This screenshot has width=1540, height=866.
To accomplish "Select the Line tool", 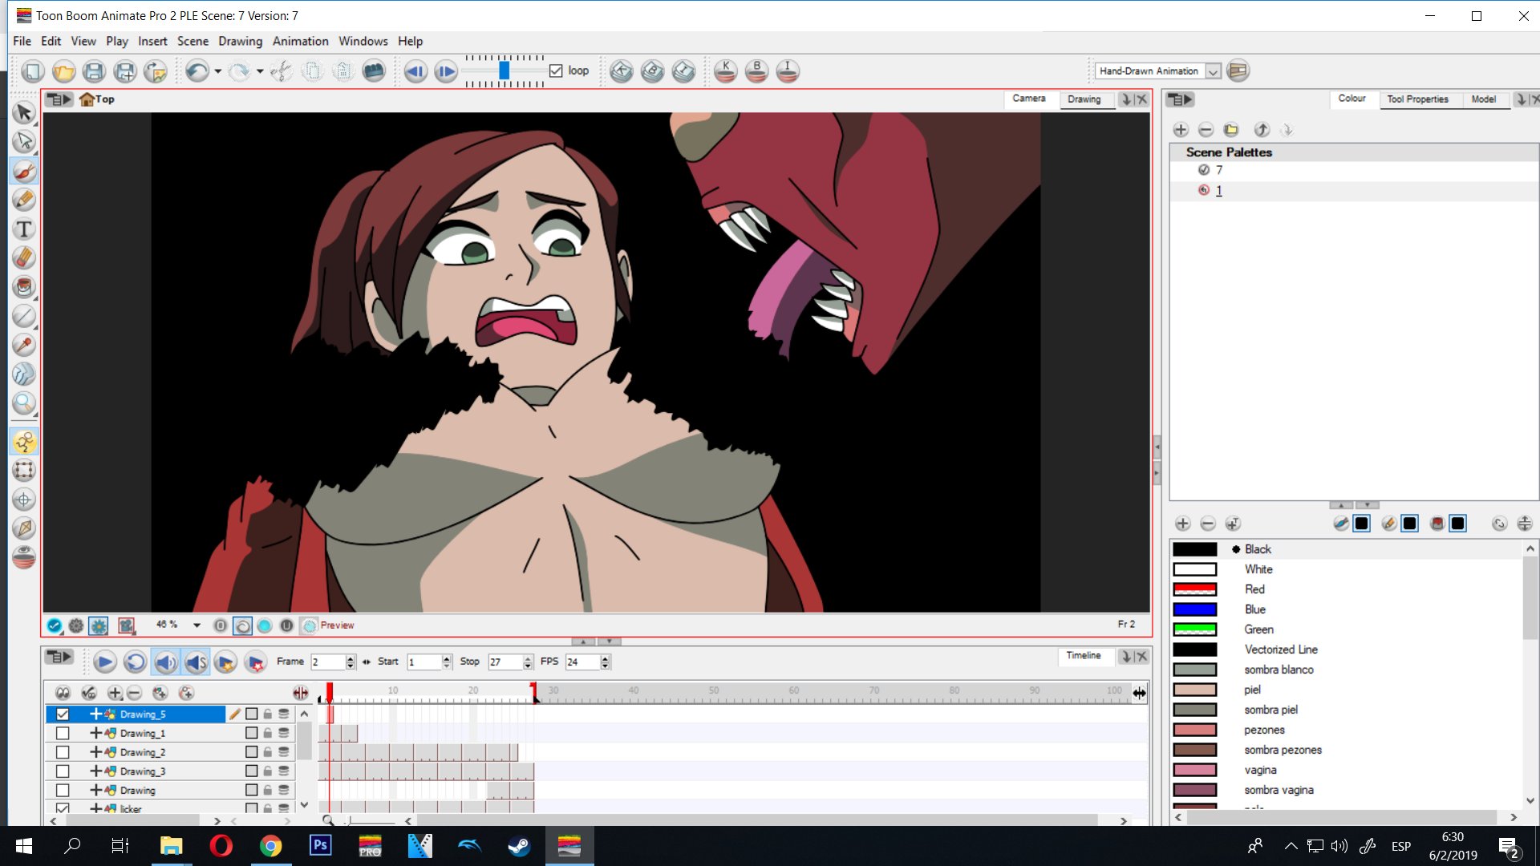I will (x=24, y=316).
